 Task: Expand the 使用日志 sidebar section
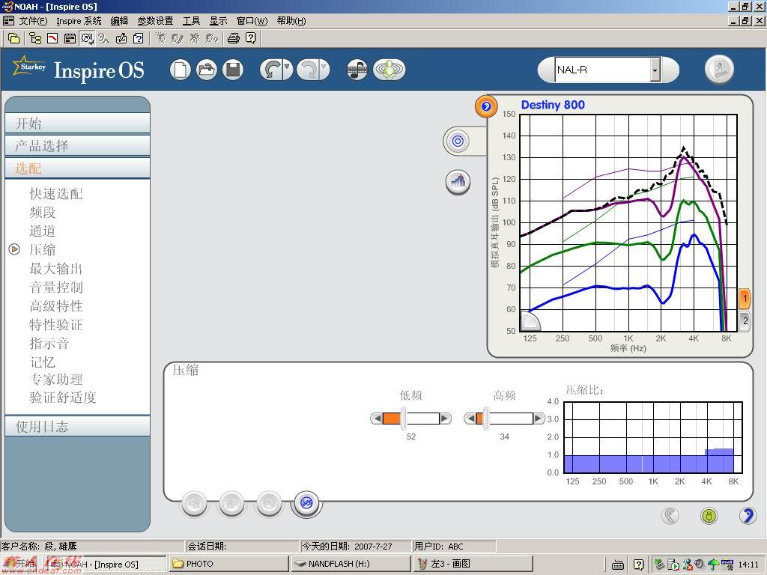(x=77, y=426)
